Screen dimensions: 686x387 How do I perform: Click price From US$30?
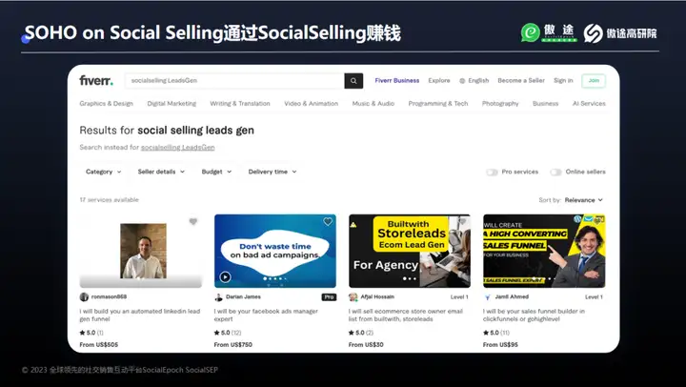(x=366, y=345)
